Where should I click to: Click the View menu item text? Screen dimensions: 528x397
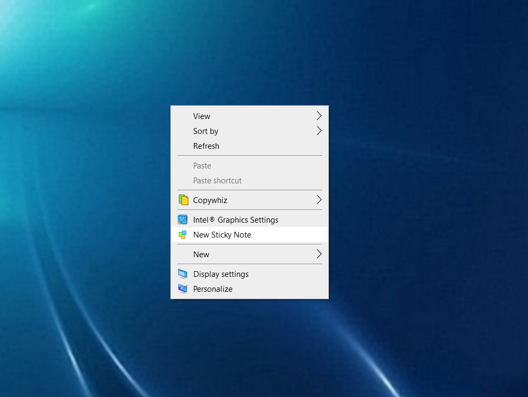tap(202, 116)
